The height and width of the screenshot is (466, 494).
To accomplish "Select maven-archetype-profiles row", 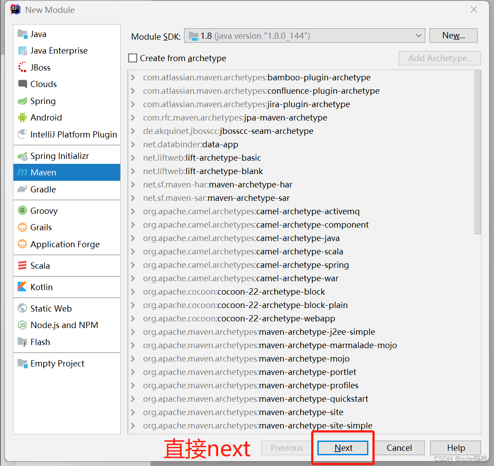I will pyautogui.click(x=301, y=386).
